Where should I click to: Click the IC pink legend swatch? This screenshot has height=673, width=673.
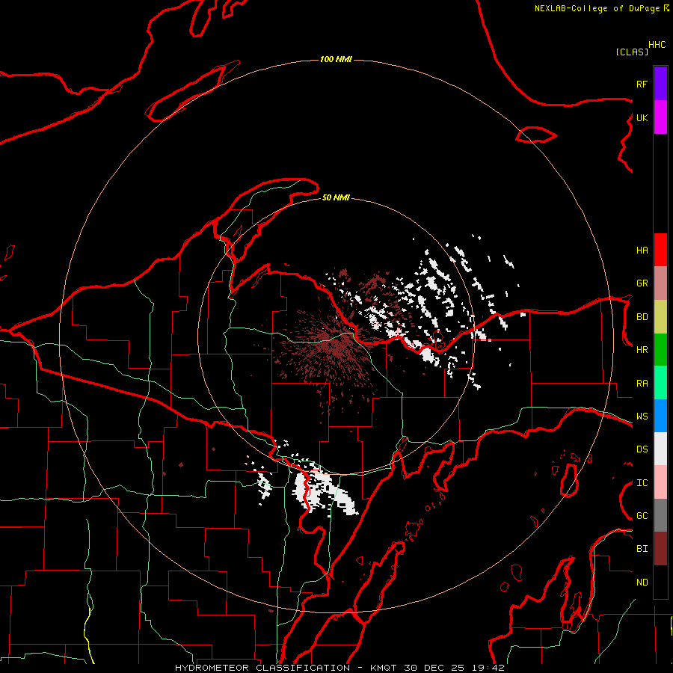click(660, 482)
